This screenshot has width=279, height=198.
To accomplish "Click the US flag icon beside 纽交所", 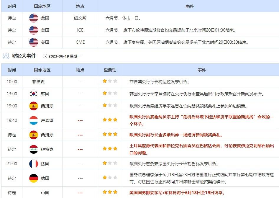I will tap(33, 18).
